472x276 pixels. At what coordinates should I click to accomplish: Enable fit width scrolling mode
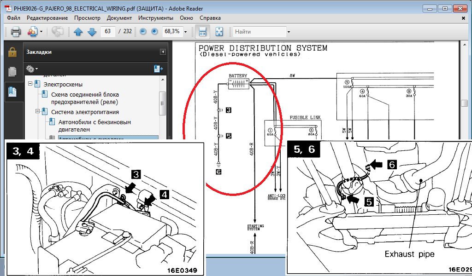202,32
